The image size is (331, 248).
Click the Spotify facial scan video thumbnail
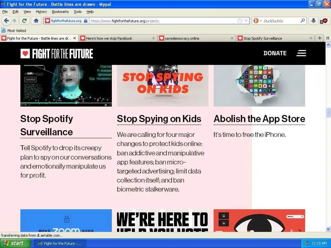pyautogui.click(x=66, y=86)
